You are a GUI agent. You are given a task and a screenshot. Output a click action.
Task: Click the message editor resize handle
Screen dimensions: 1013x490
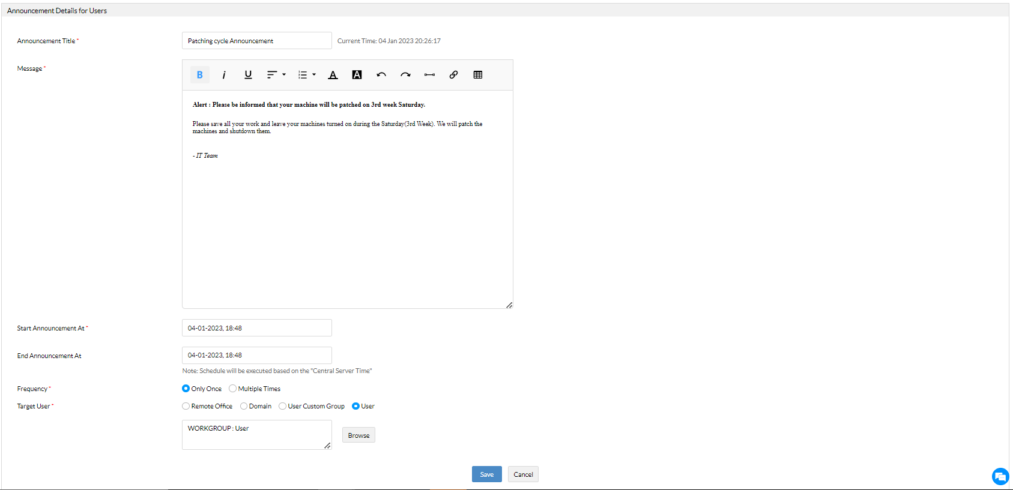click(x=509, y=305)
